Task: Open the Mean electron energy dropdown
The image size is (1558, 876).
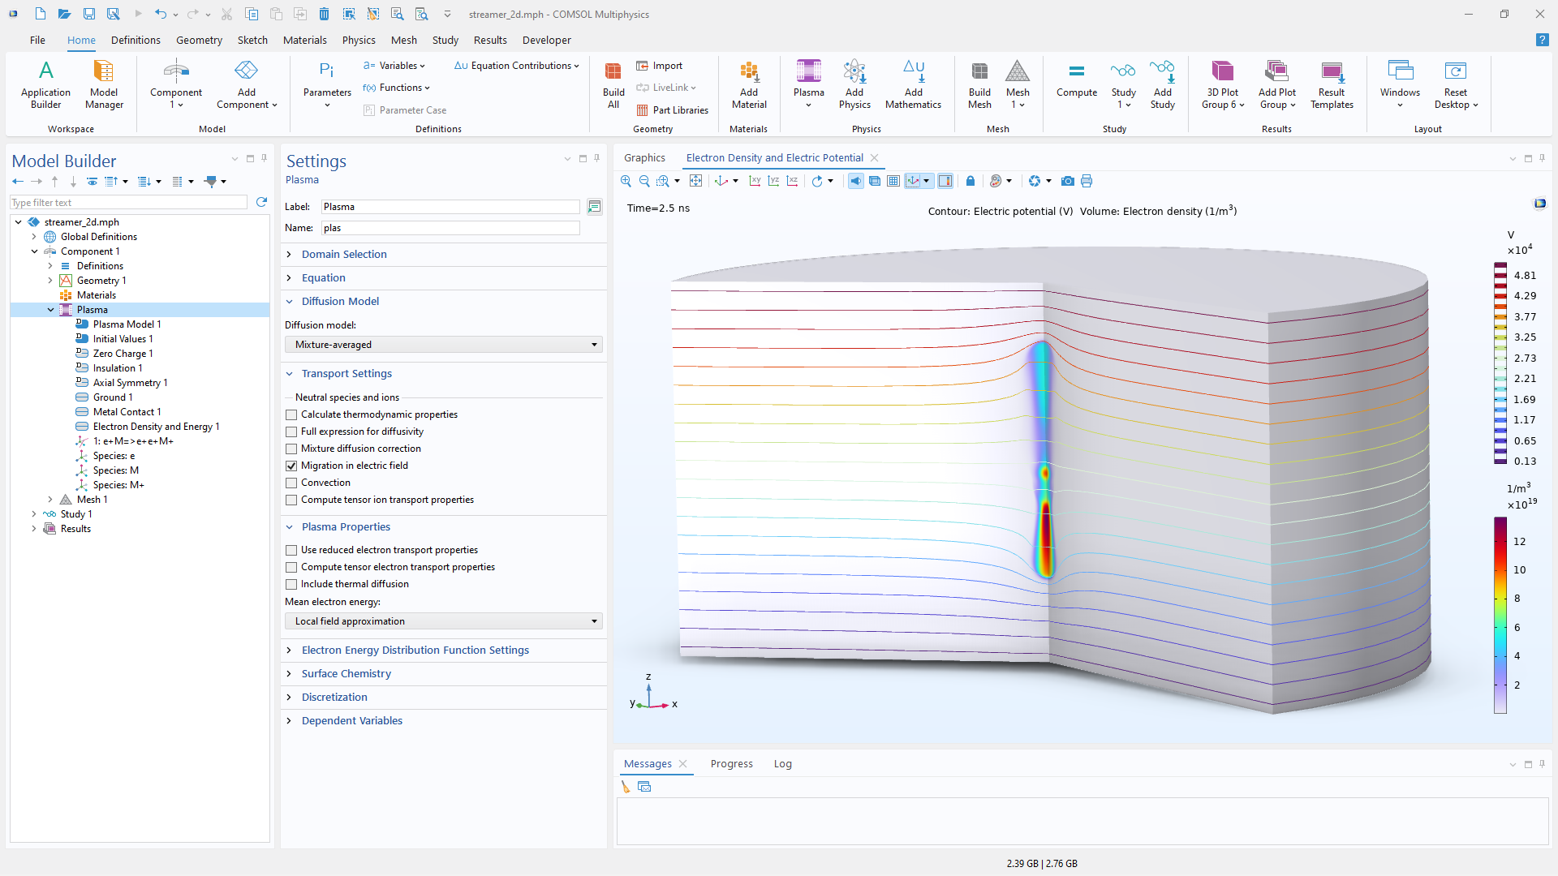Action: point(443,621)
